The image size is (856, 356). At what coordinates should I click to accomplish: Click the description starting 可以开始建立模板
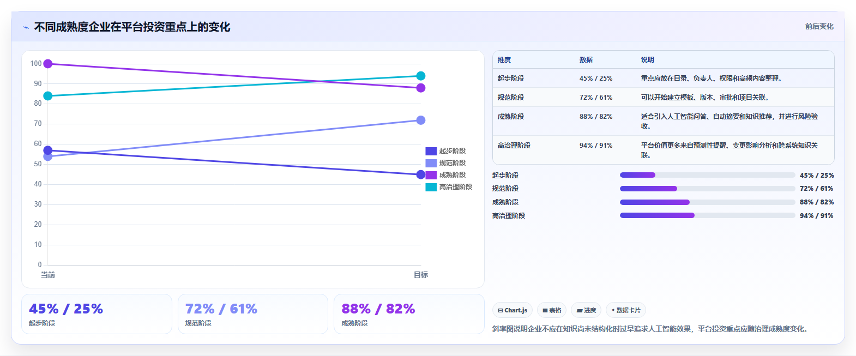(x=706, y=98)
